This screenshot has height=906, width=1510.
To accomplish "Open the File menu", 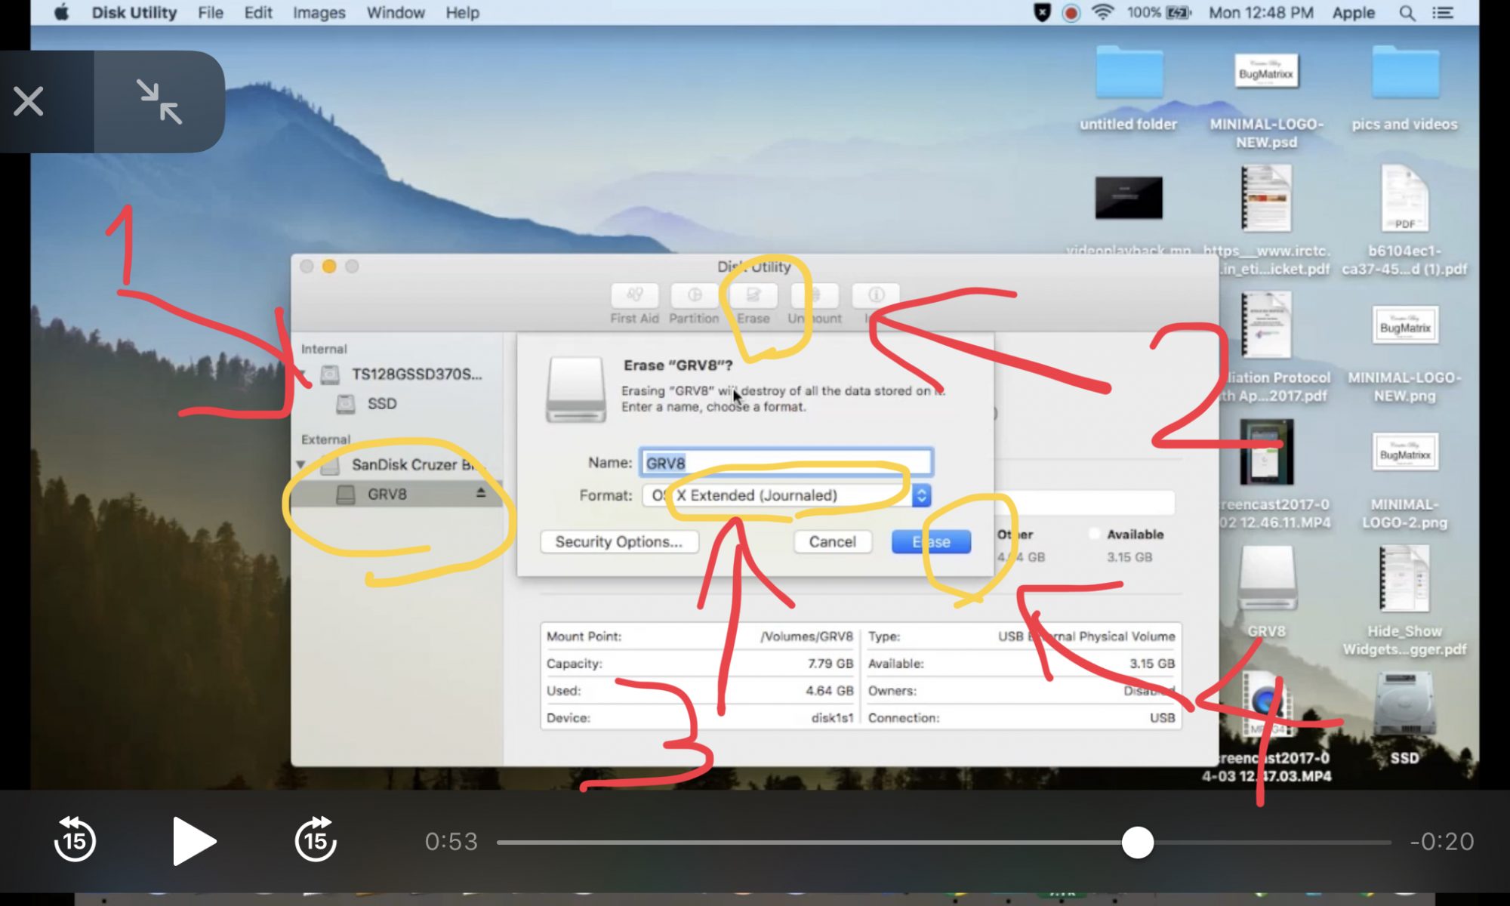I will 210,13.
